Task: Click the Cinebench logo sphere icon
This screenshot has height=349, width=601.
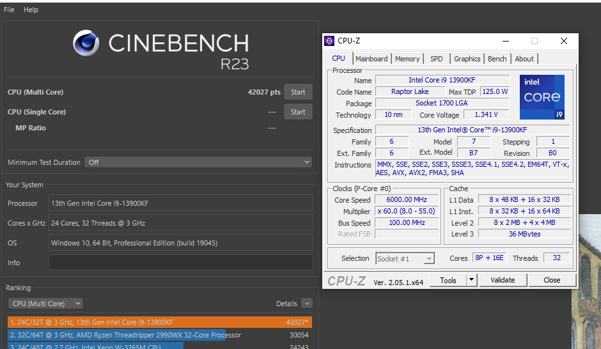Action: [86, 43]
